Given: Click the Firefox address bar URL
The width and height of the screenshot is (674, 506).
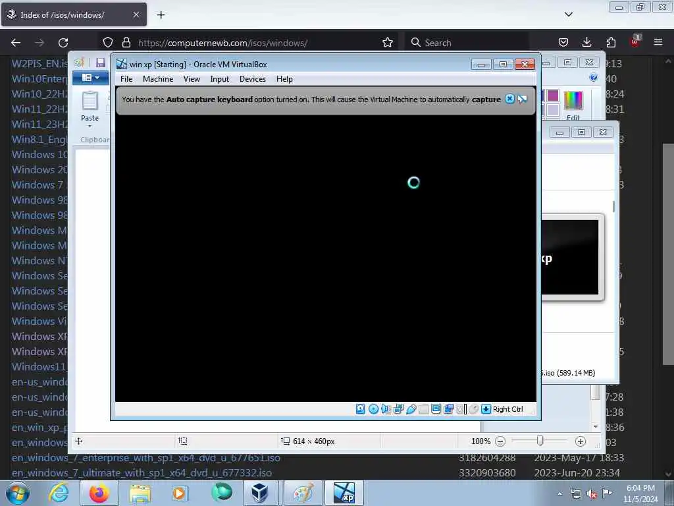Looking at the screenshot, I should coord(222,43).
